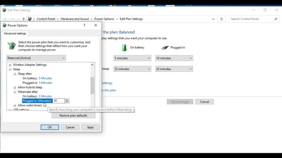Expand Allow hybrid sleep node

15,87
